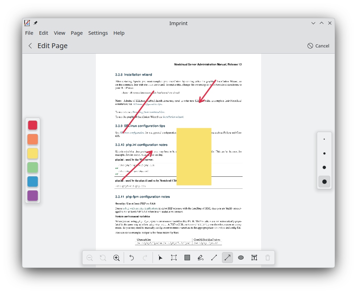Click the reset zoom icon

[103, 258]
